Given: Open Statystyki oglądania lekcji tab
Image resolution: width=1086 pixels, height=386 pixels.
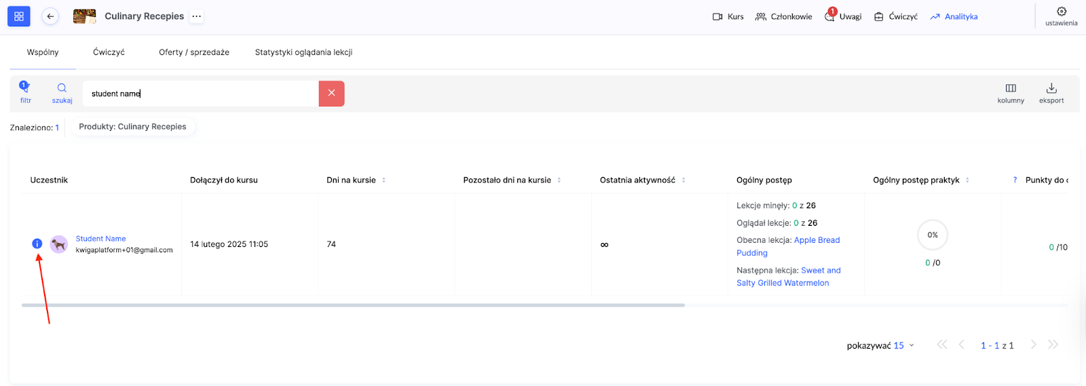Looking at the screenshot, I should 303,52.
